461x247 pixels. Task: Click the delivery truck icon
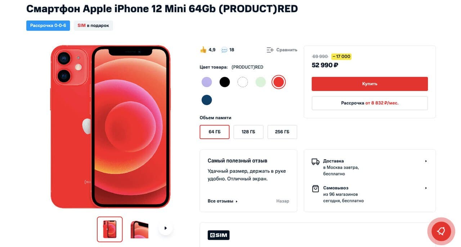pyautogui.click(x=315, y=161)
